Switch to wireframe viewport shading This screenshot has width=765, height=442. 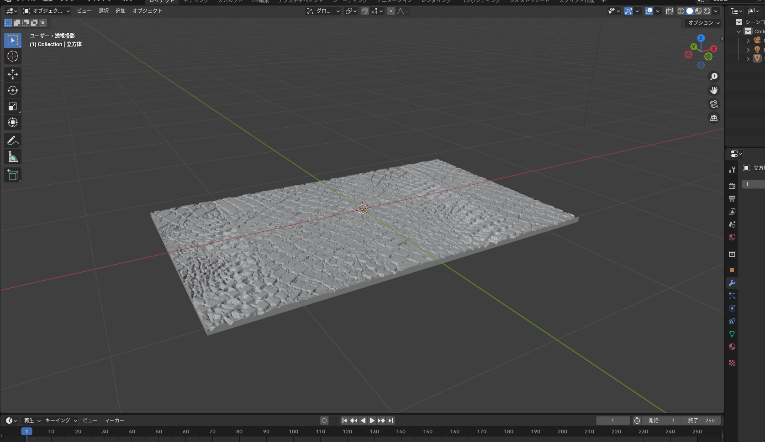(681, 11)
